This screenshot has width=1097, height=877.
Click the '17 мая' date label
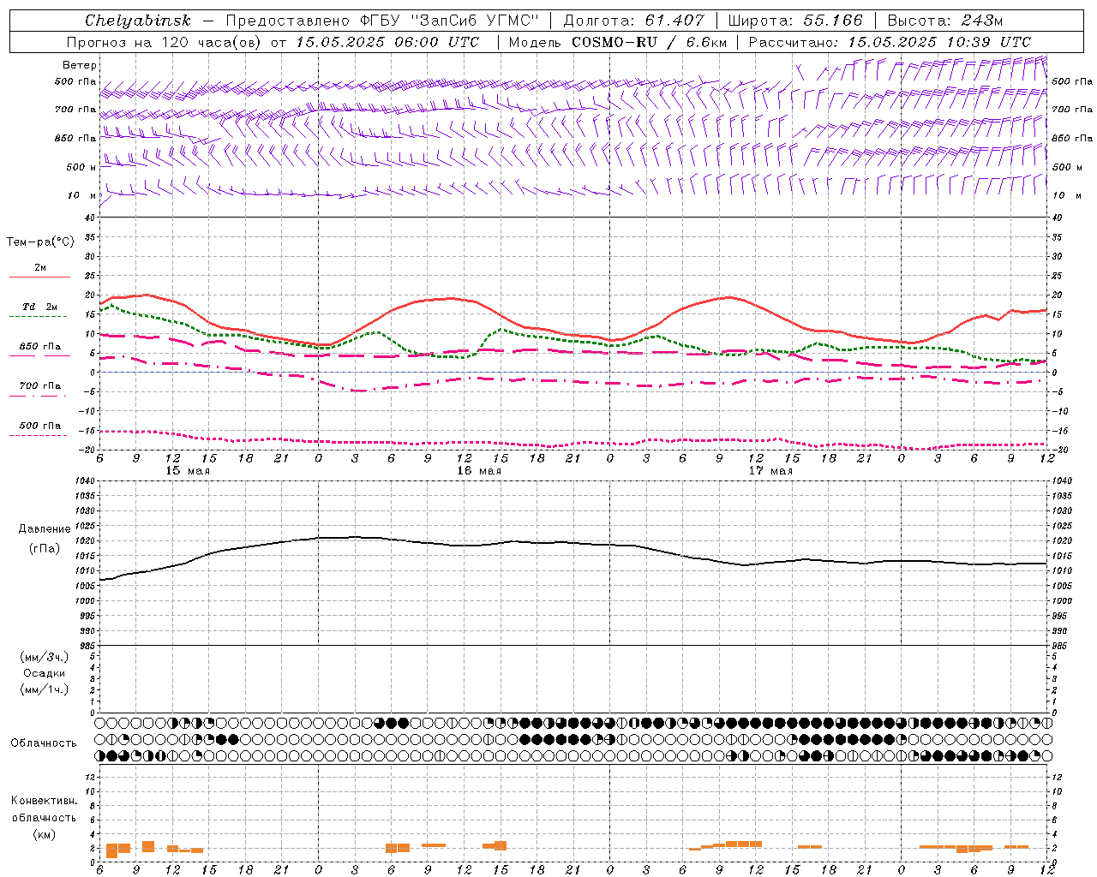(770, 471)
